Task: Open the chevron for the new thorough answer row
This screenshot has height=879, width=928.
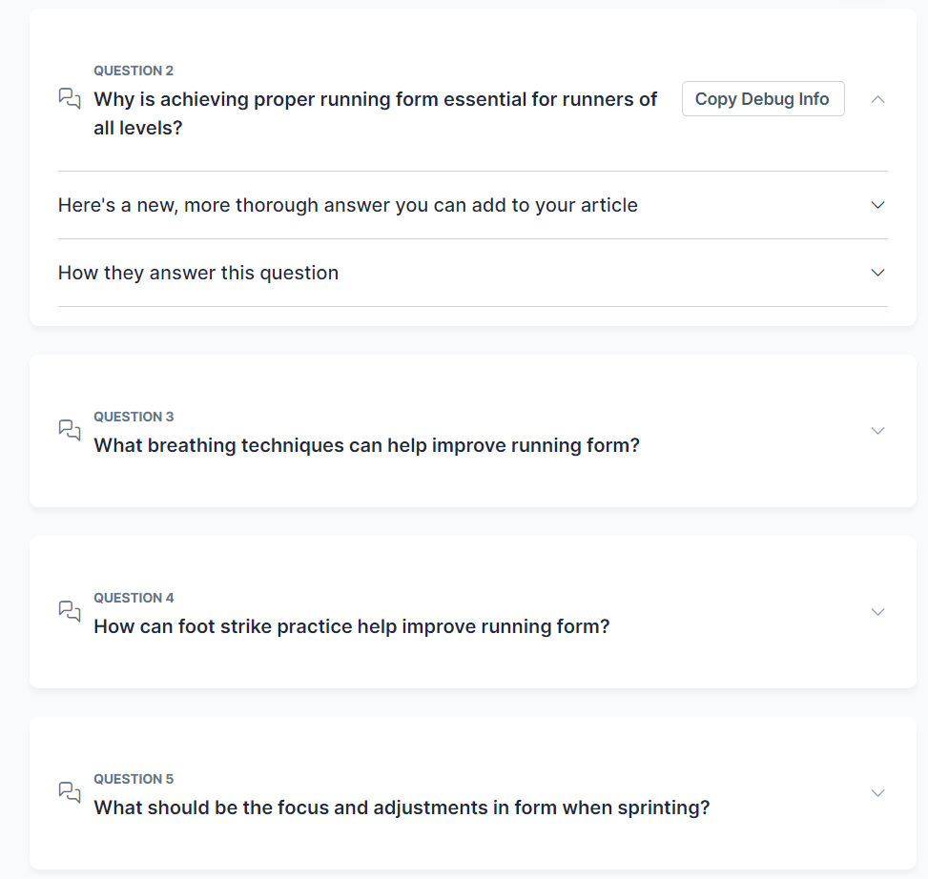Action: (x=878, y=205)
